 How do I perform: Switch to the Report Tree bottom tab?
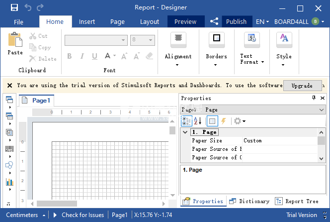[x=297, y=201]
